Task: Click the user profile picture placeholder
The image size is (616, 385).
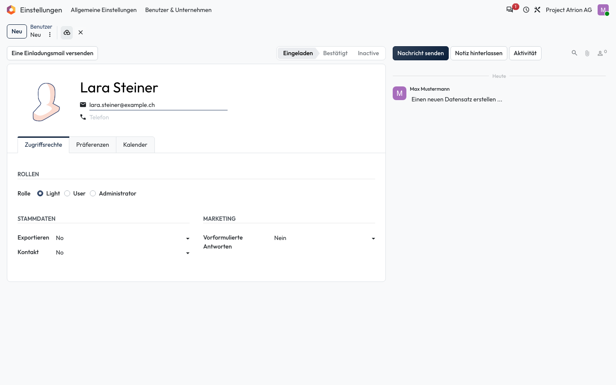Action: click(x=47, y=102)
